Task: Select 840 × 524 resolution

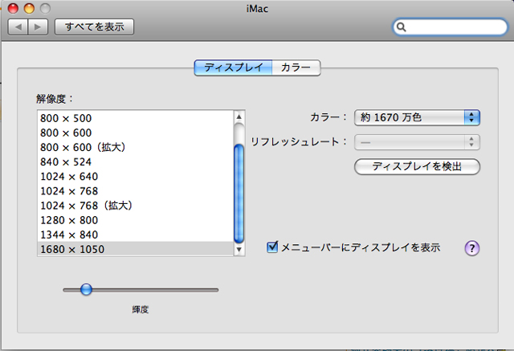Action: pos(136,162)
